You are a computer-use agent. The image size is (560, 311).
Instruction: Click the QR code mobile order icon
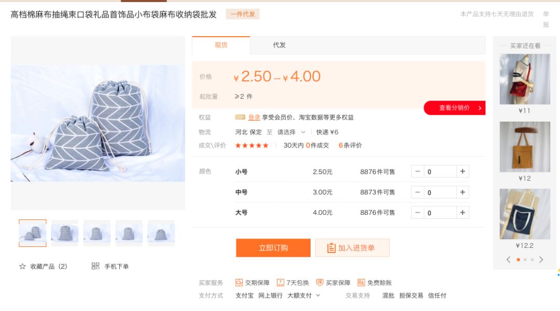pyautogui.click(x=95, y=266)
